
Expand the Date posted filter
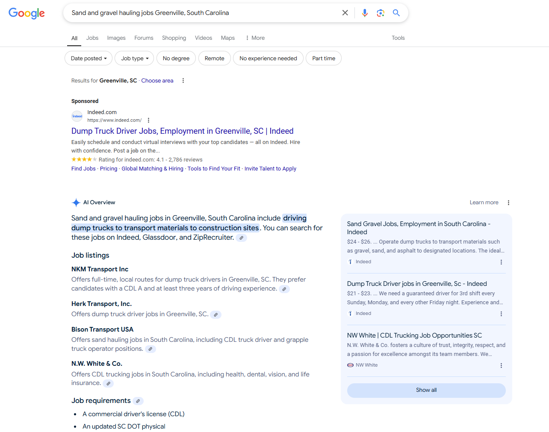(89, 58)
